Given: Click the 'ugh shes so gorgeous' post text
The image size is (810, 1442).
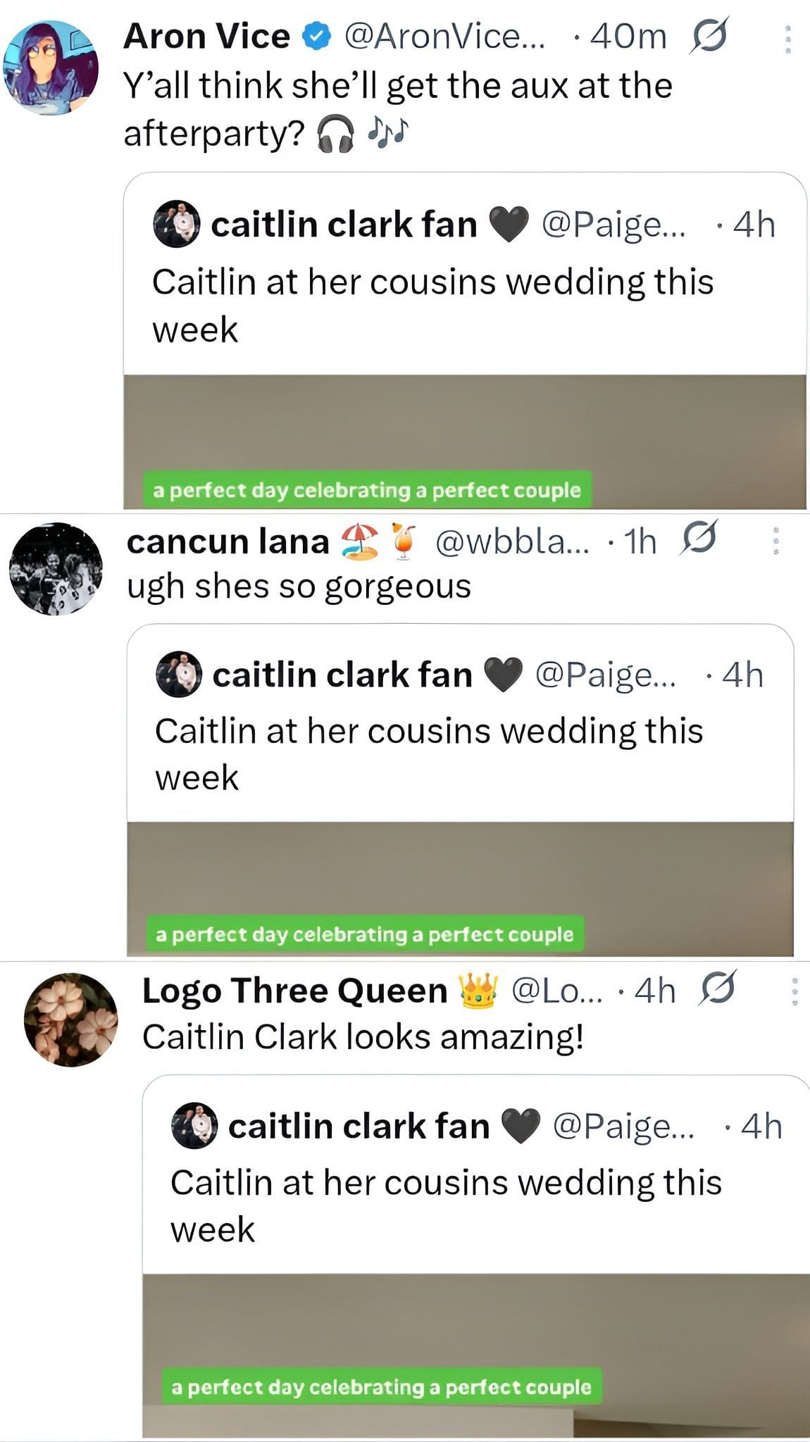Looking at the screenshot, I should point(299,586).
